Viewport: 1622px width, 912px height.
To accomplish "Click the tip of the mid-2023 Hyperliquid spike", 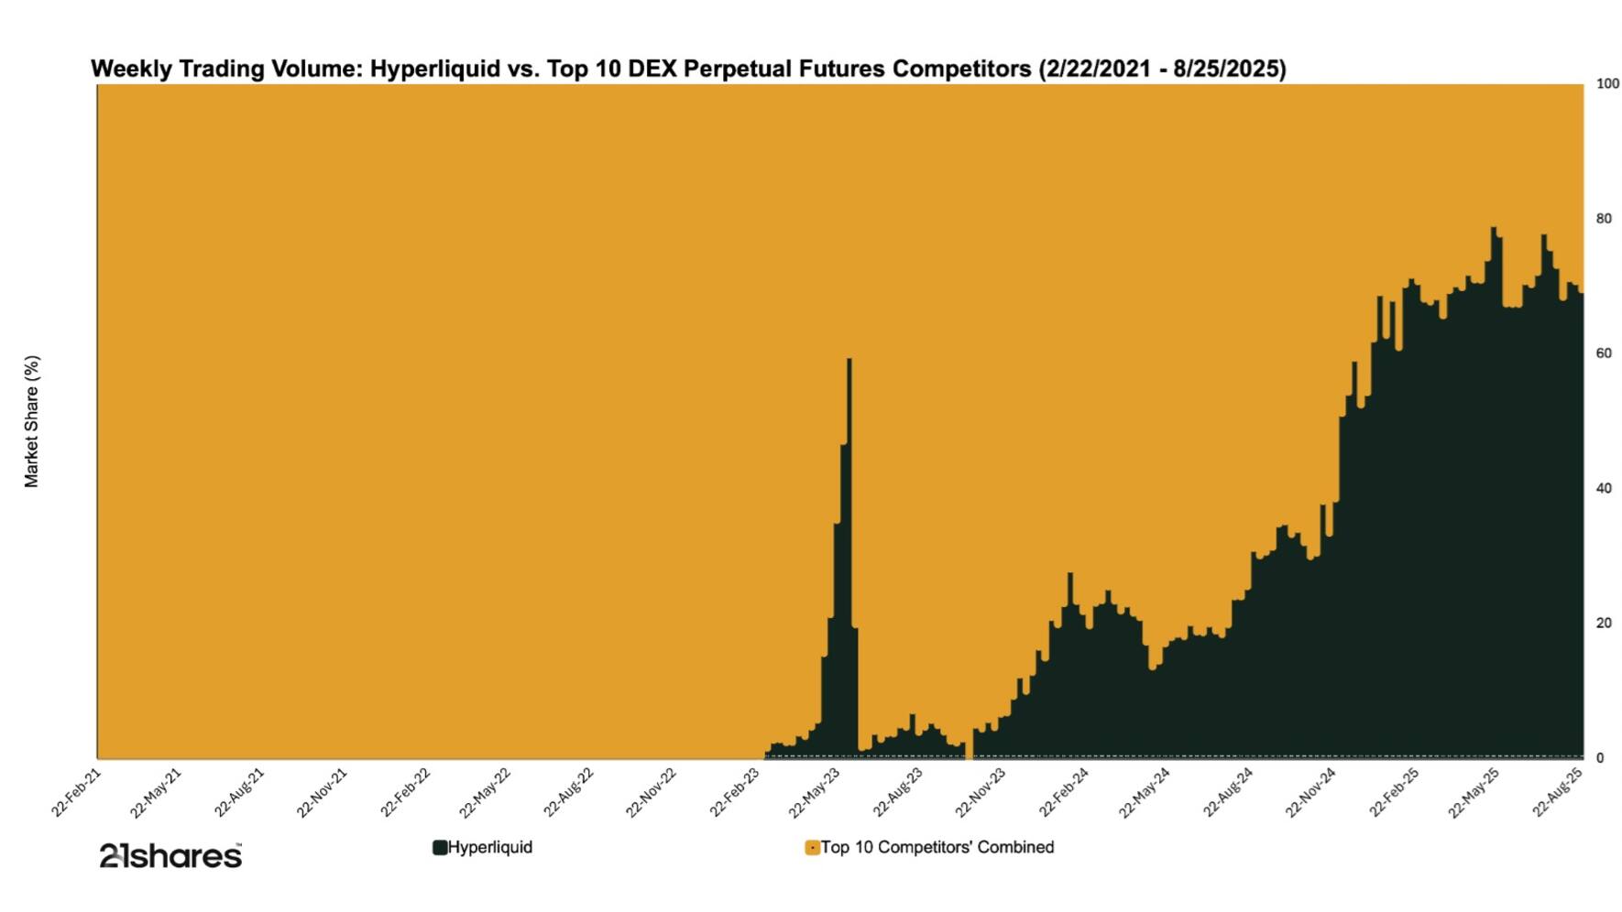I will 849,361.
